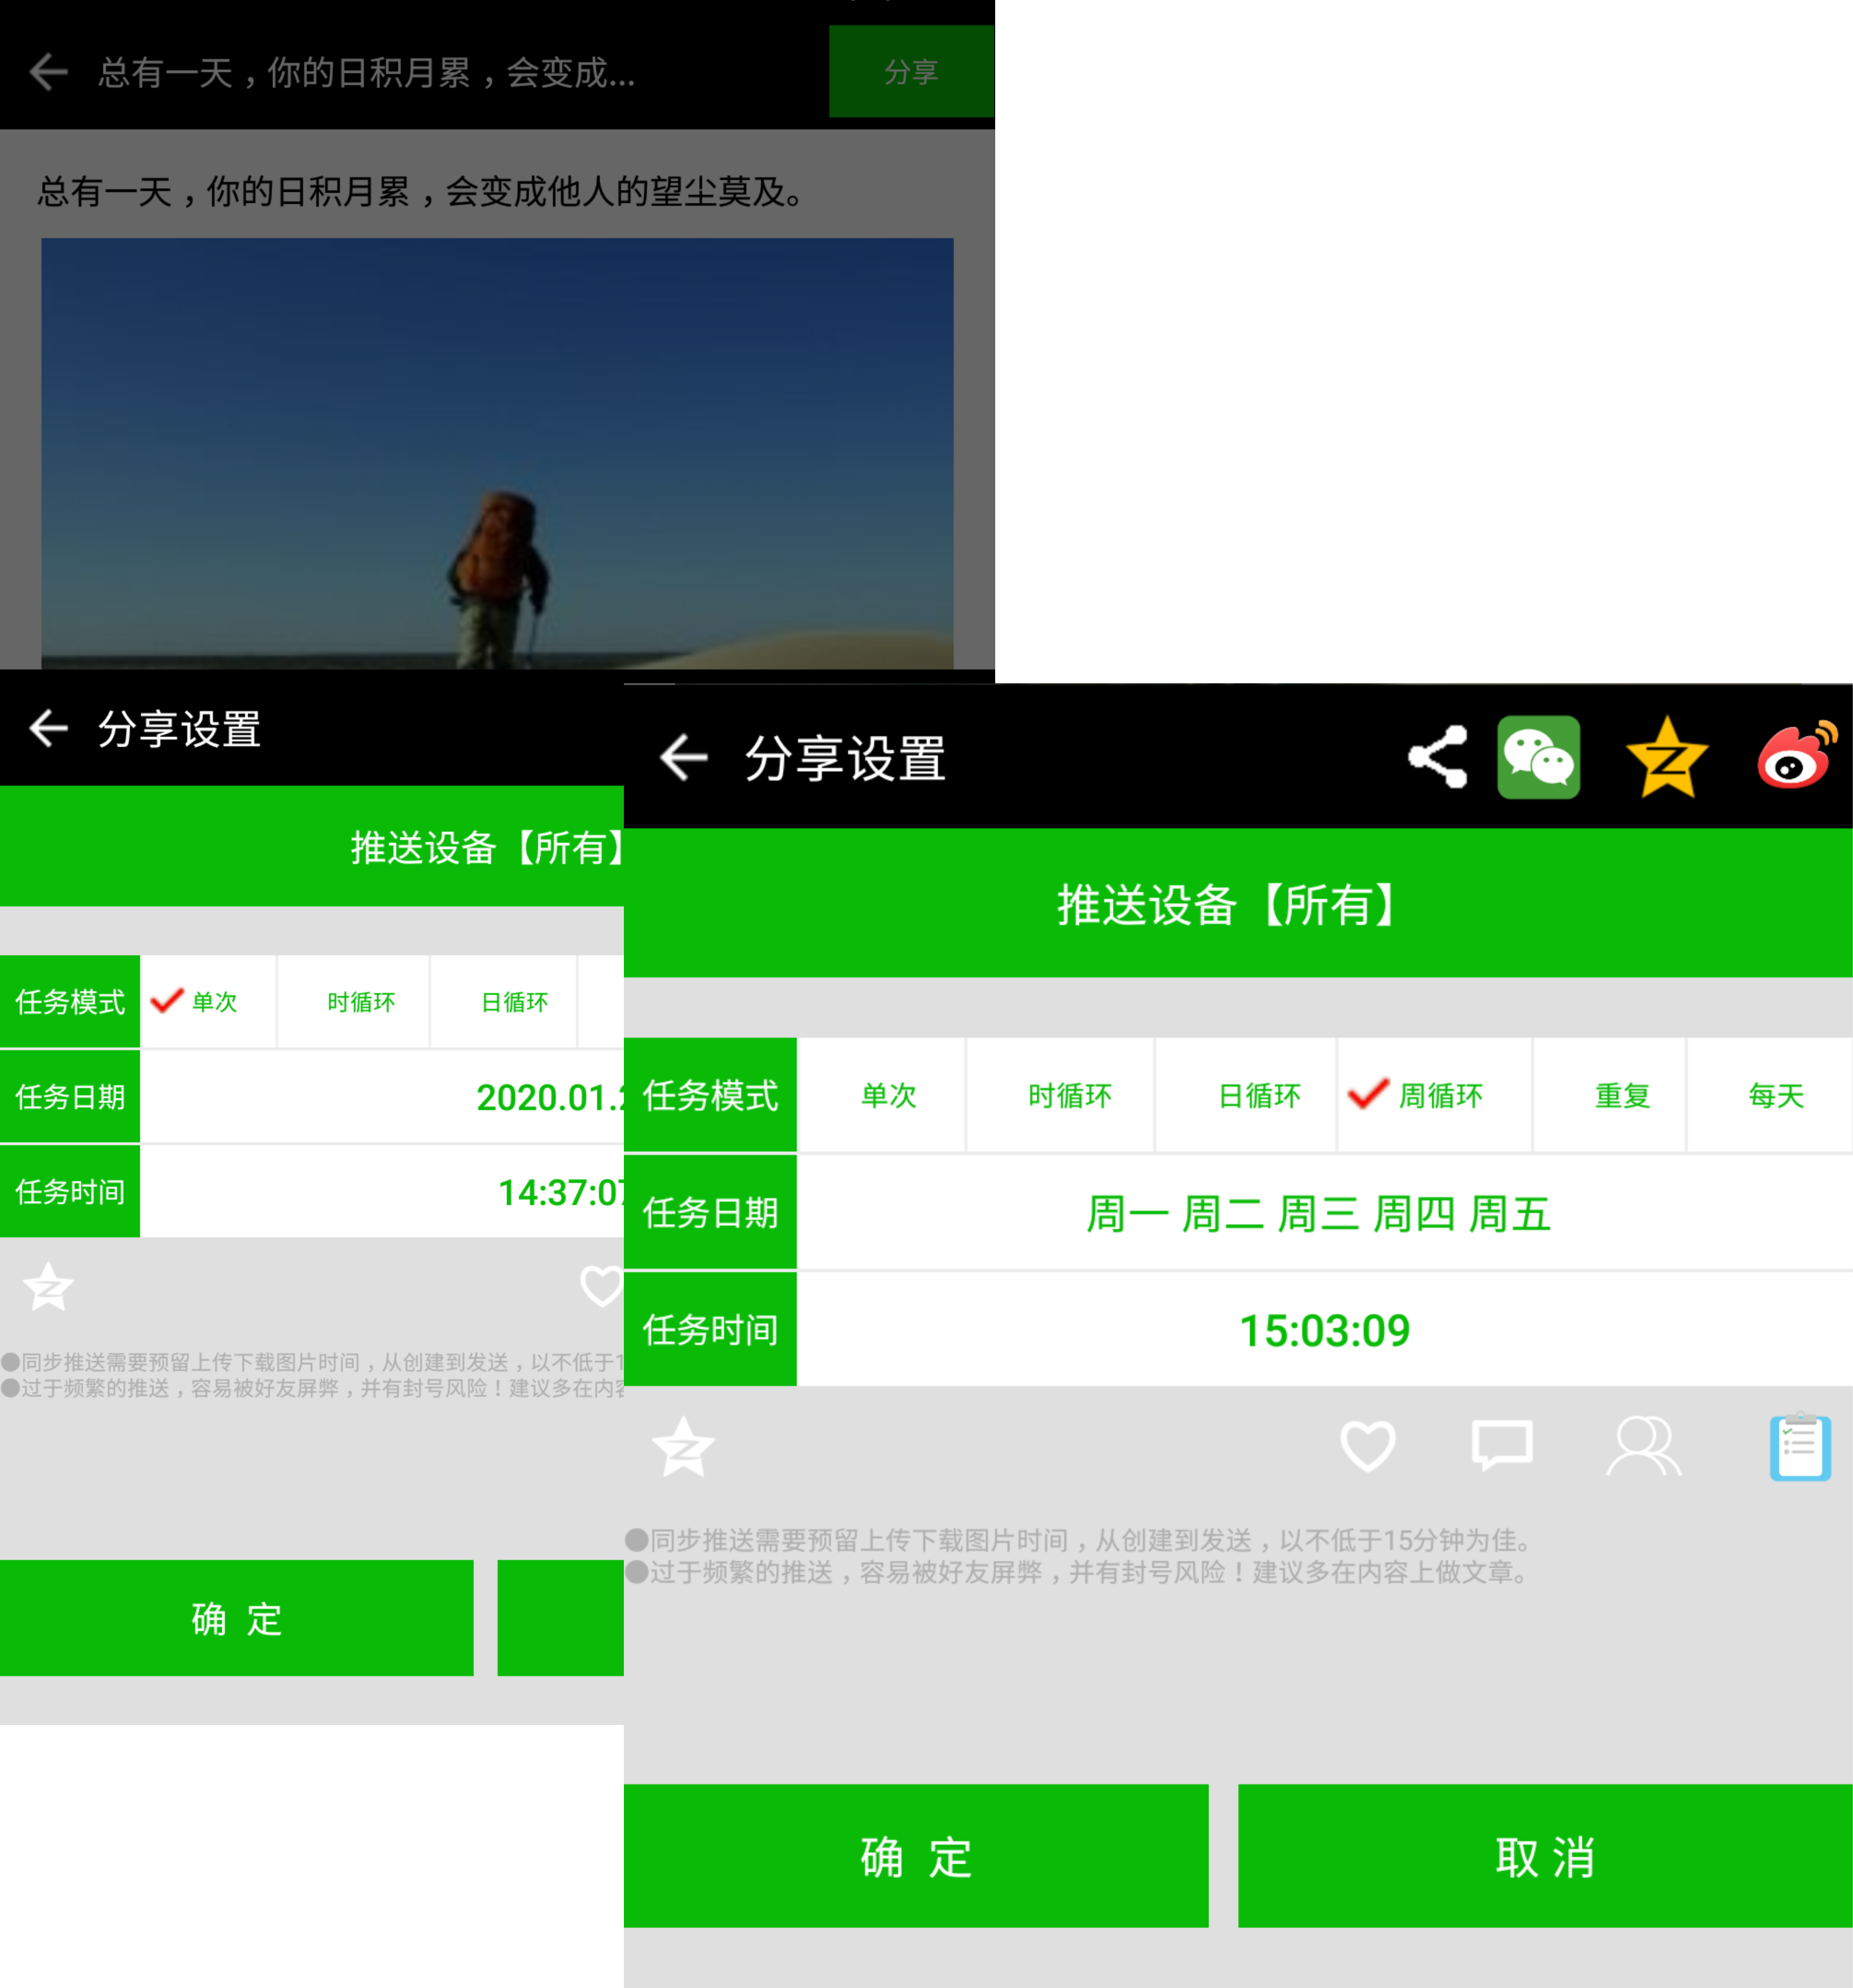This screenshot has height=1988, width=1853.
Task: Tap the generic share icon in the toolbar
Action: [1437, 758]
